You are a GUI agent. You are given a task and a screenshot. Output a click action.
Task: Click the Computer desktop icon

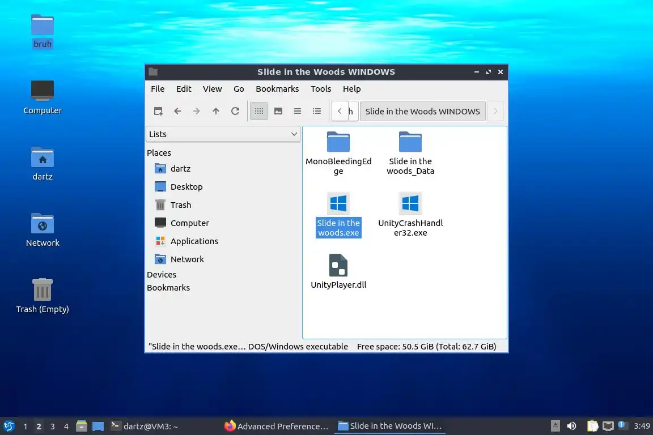[x=43, y=97]
